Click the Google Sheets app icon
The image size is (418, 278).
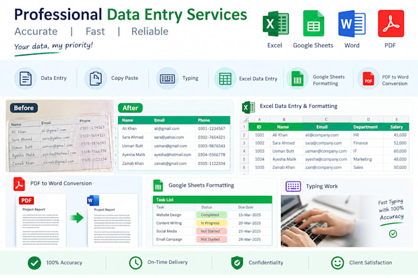pos(313,23)
